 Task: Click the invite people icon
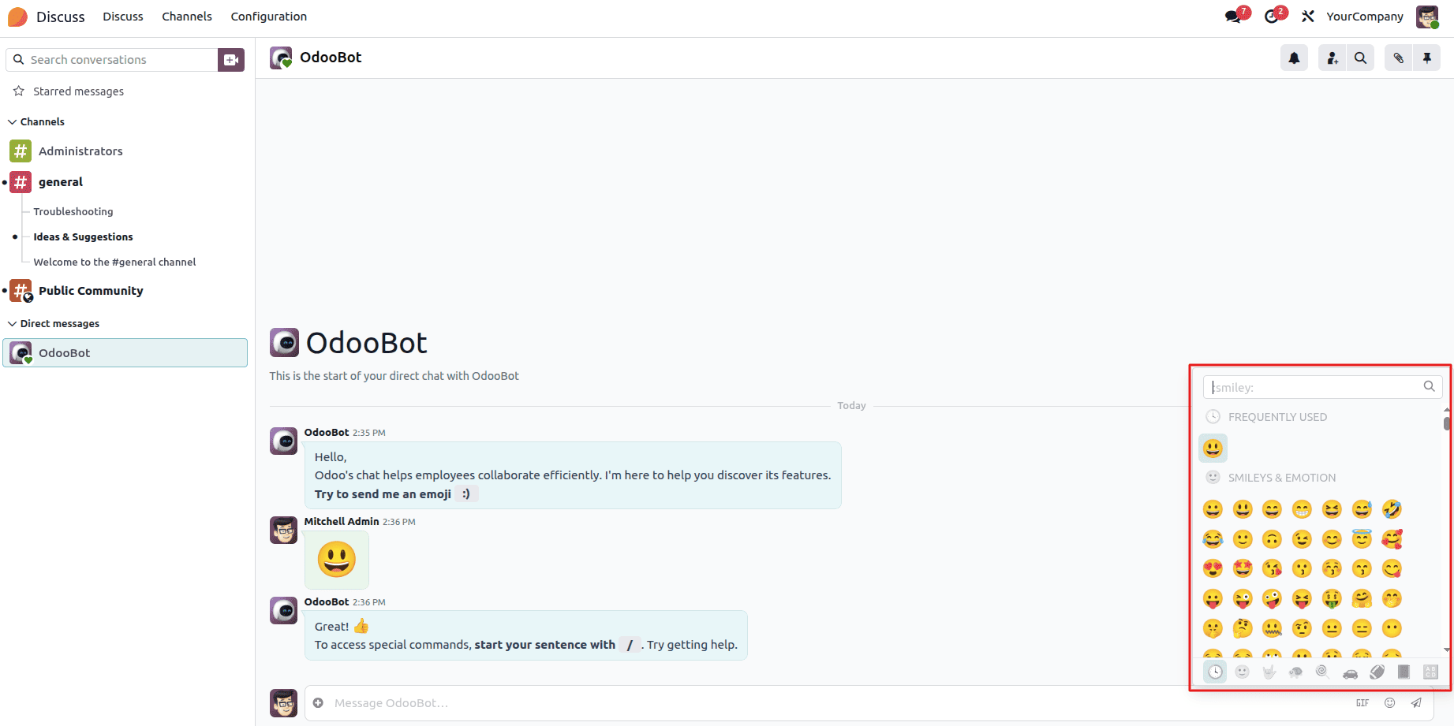1333,58
